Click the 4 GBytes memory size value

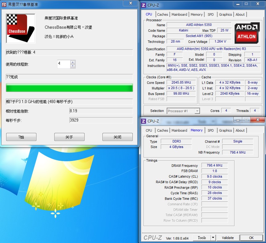coord(177,147)
